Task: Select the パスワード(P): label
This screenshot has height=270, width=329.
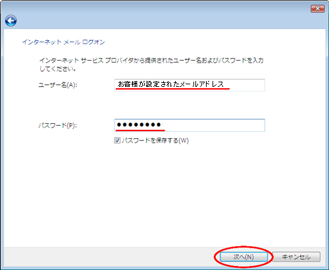Action: (x=58, y=126)
